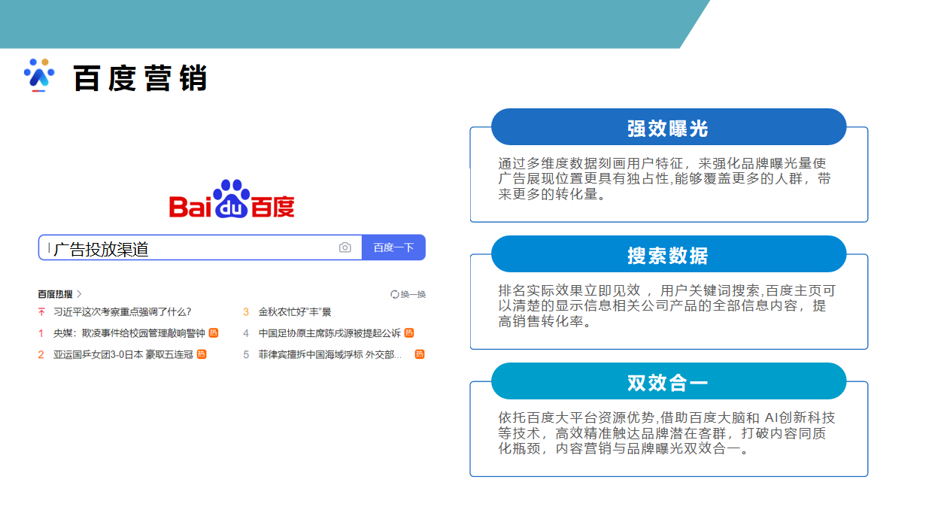
Task: Click the camera image-search icon
Action: 345,247
